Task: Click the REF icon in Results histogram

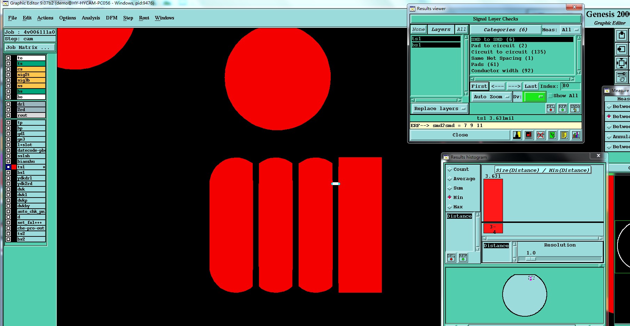Action: coord(463,257)
